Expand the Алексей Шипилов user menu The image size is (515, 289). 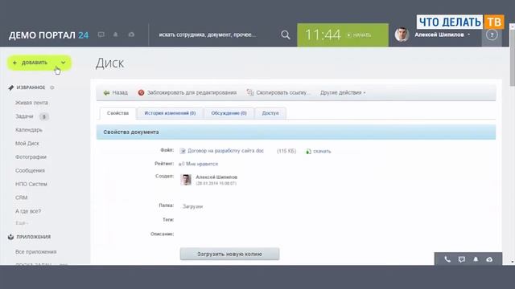click(468, 35)
